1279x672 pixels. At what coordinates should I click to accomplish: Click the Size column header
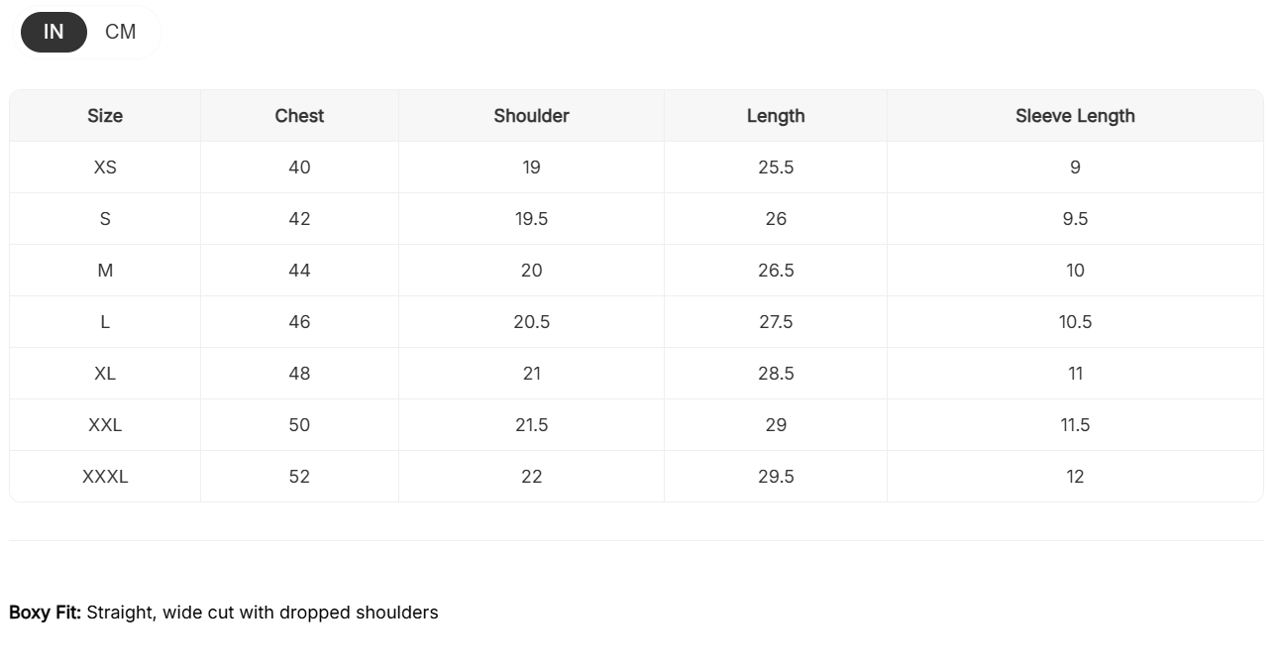(x=105, y=116)
